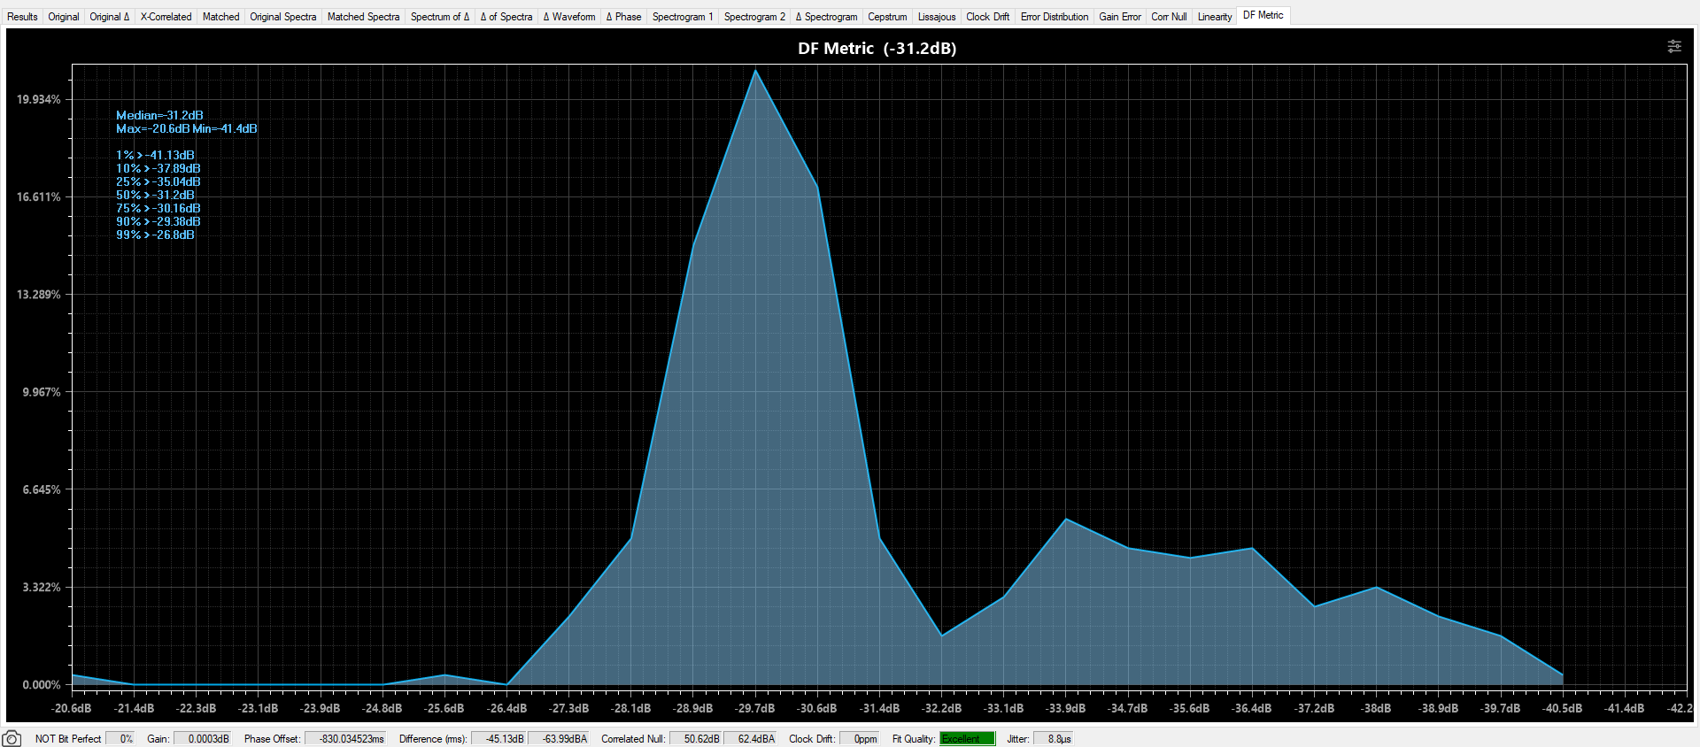Image resolution: width=1700 pixels, height=747 pixels.
Task: Switch to the Gain Error tab
Action: (1120, 17)
